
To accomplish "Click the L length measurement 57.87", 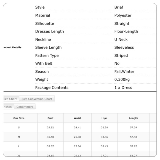I will coord(133,146).
